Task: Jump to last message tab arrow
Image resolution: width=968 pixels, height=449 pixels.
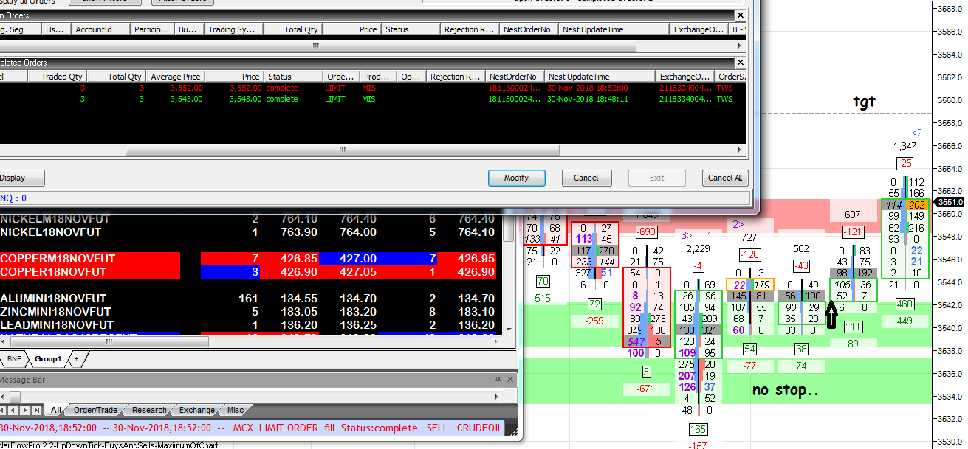Action: point(35,410)
